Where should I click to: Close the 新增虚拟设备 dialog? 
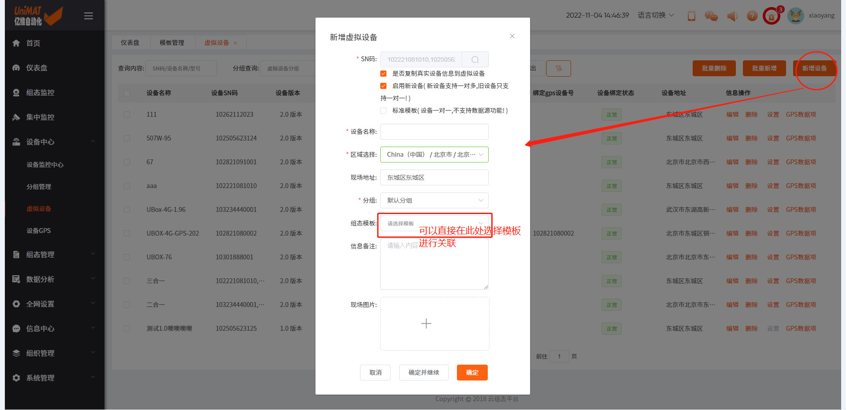pos(512,36)
